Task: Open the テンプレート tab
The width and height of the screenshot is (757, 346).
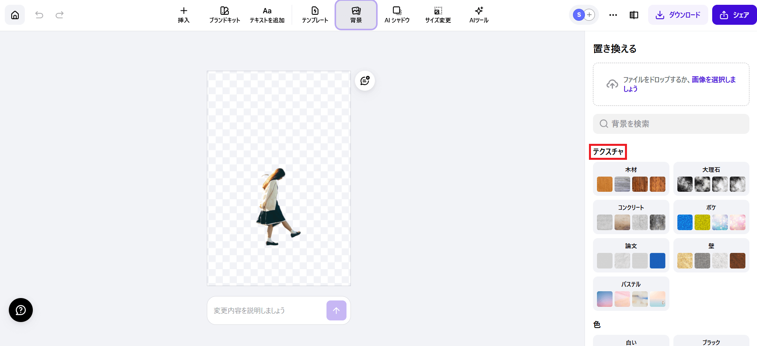Action: 315,15
